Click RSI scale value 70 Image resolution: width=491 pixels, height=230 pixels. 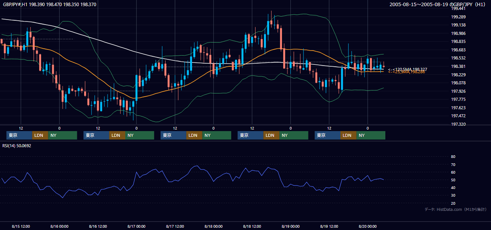(x=453, y=164)
